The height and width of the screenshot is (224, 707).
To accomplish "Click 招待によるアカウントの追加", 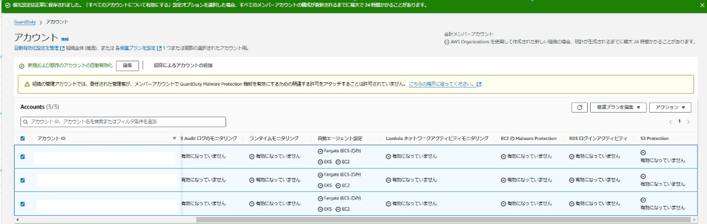I will click(183, 65).
